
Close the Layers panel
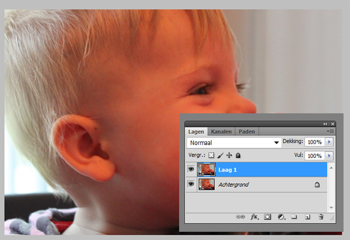(332, 124)
